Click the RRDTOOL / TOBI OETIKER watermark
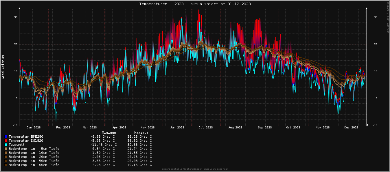Screen dimensions: 390x172 387,17
